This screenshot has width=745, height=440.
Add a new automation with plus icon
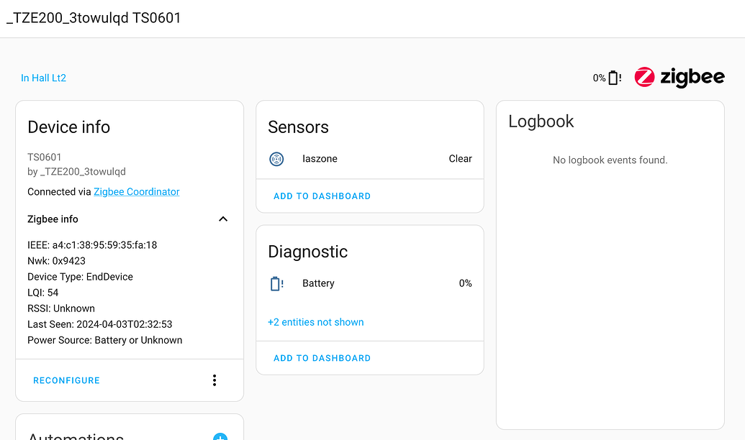tap(220, 436)
